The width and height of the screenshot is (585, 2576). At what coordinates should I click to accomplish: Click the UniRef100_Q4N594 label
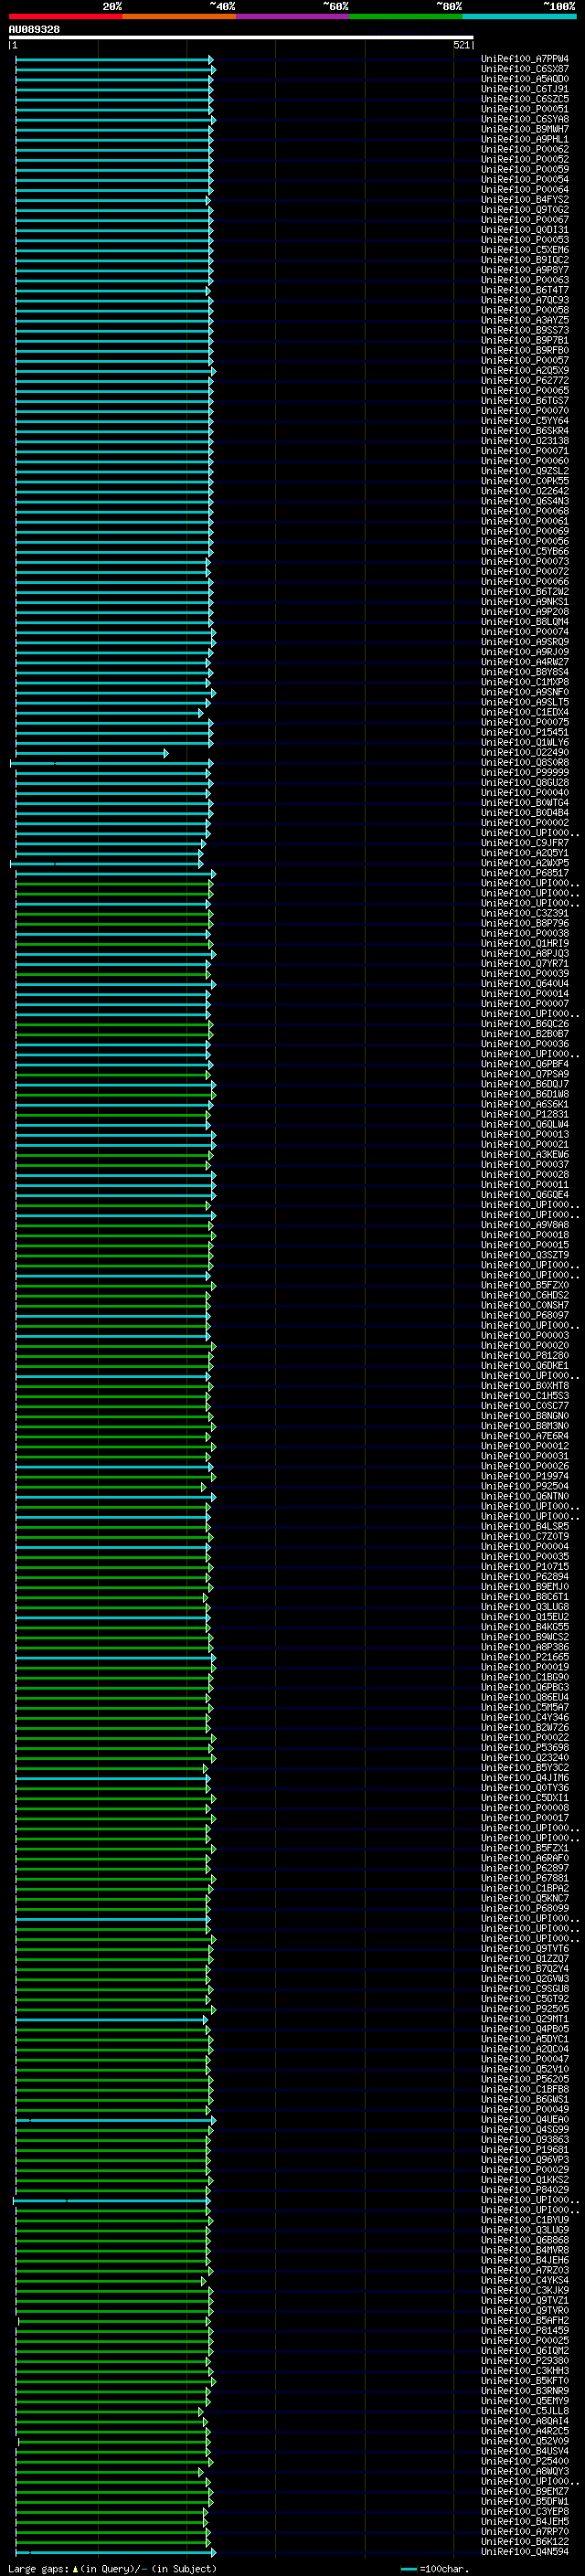tap(525, 2552)
